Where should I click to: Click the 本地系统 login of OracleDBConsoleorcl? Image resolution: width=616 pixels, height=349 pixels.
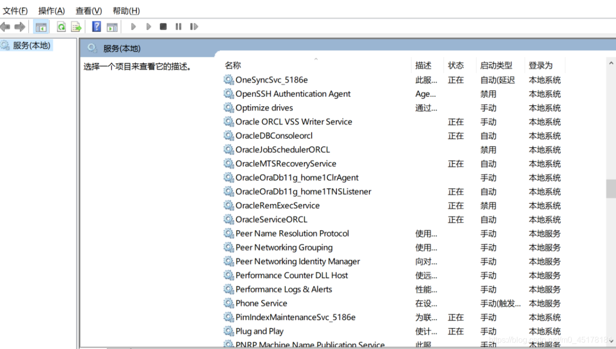545,136
